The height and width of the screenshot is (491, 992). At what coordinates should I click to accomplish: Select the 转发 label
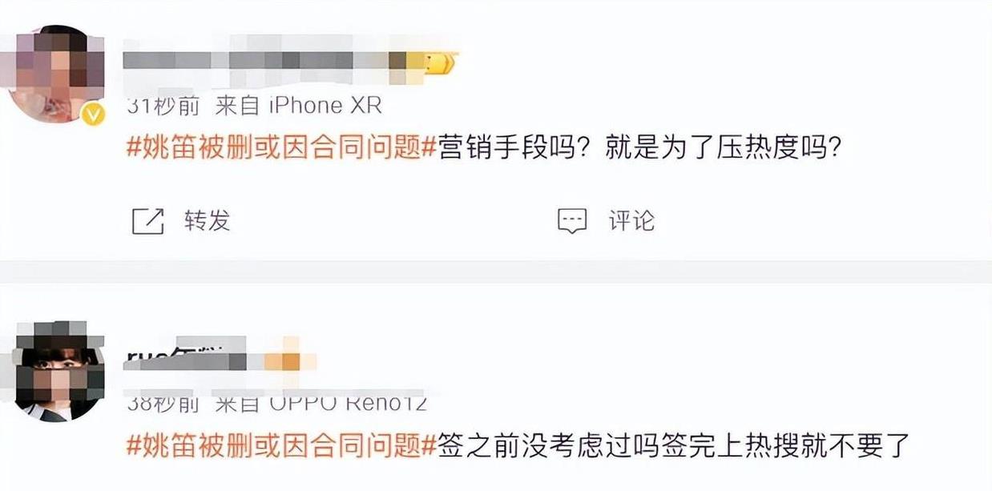click(207, 220)
